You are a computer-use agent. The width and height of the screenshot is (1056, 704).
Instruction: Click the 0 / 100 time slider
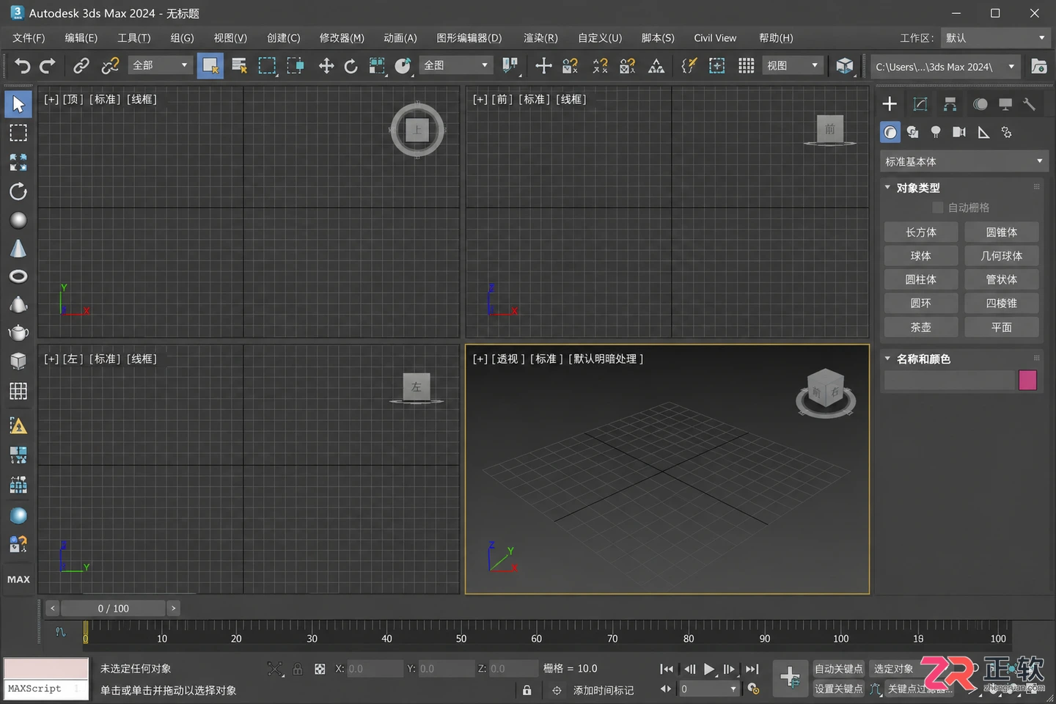click(x=113, y=609)
